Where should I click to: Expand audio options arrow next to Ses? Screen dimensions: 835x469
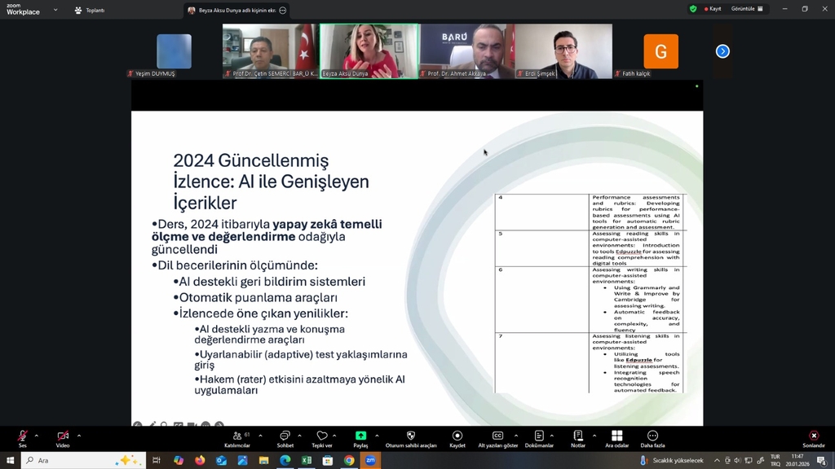pyautogui.click(x=36, y=436)
